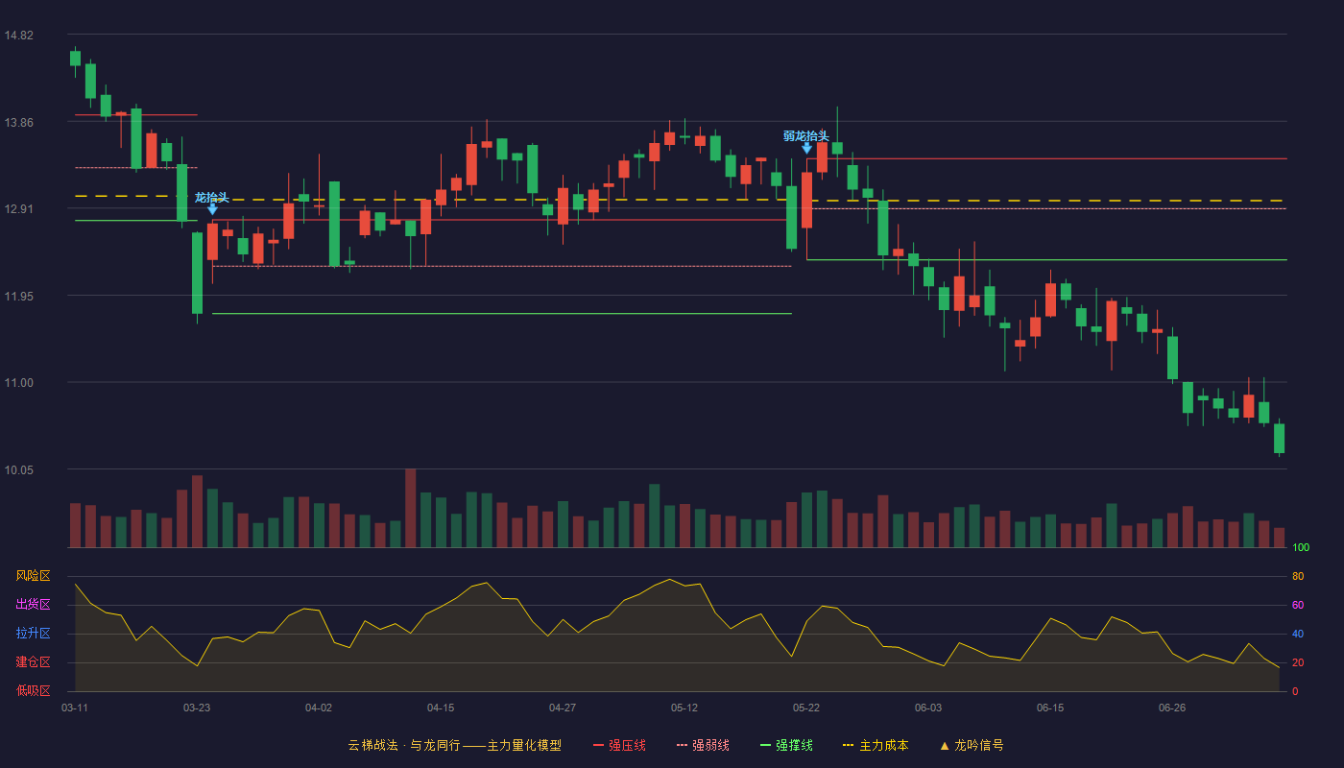Click the 60 indicator scale label
The height and width of the screenshot is (768, 1344).
[x=1298, y=605]
